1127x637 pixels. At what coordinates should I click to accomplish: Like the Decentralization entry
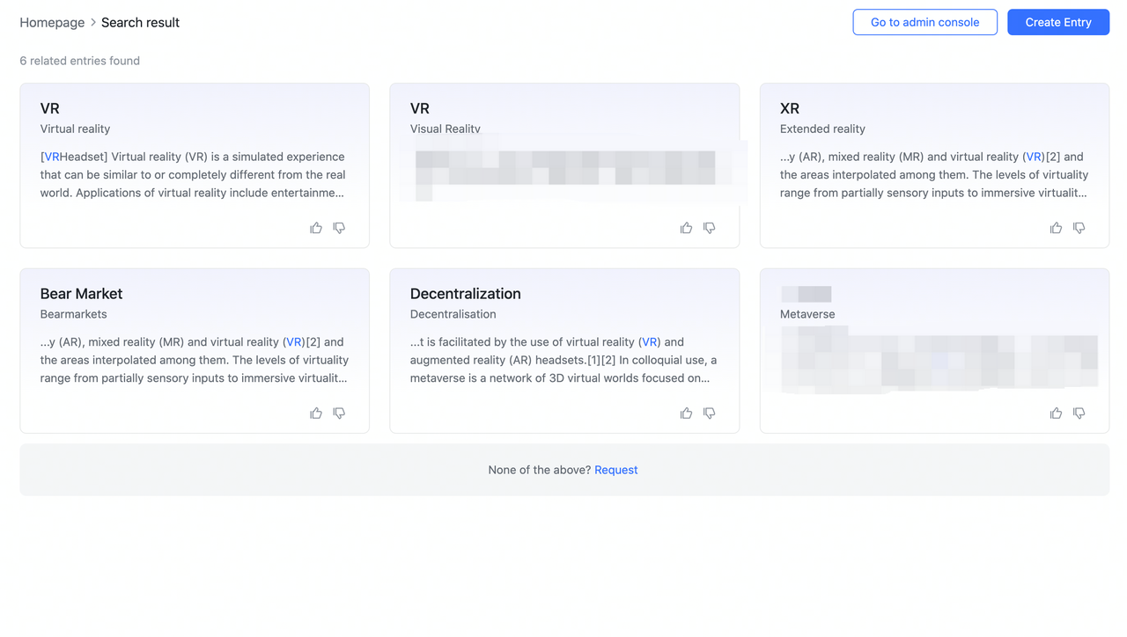(x=686, y=413)
